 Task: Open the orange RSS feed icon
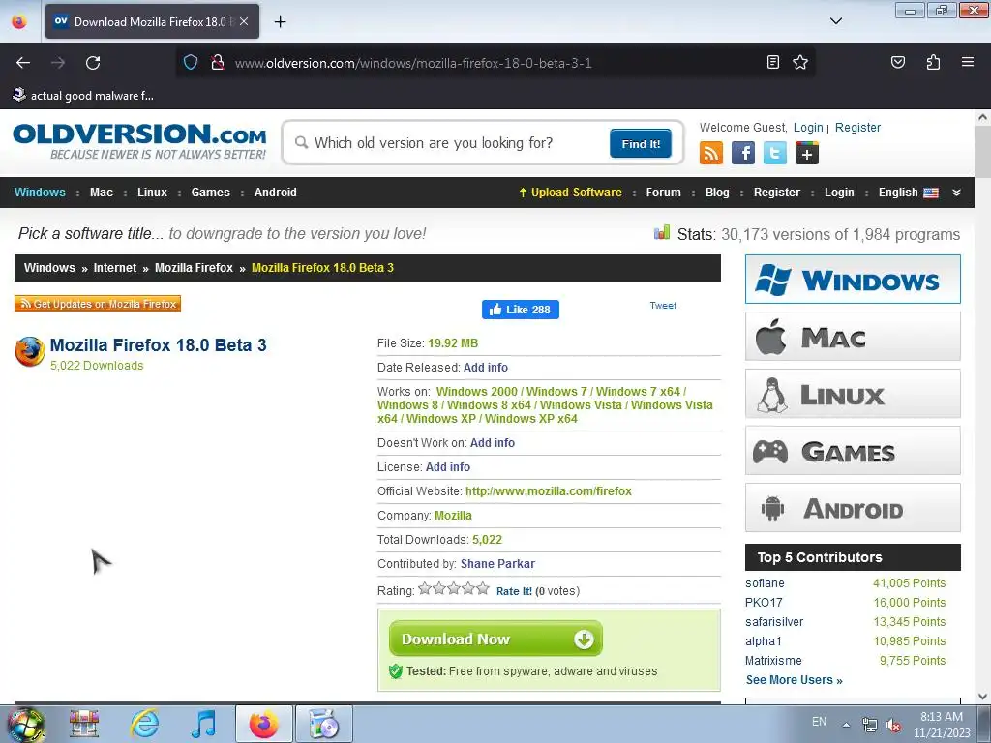(711, 153)
